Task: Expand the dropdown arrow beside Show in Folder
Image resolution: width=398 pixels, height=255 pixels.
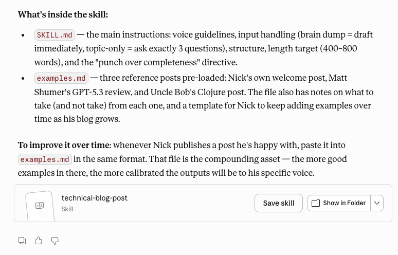Action: [x=377, y=203]
